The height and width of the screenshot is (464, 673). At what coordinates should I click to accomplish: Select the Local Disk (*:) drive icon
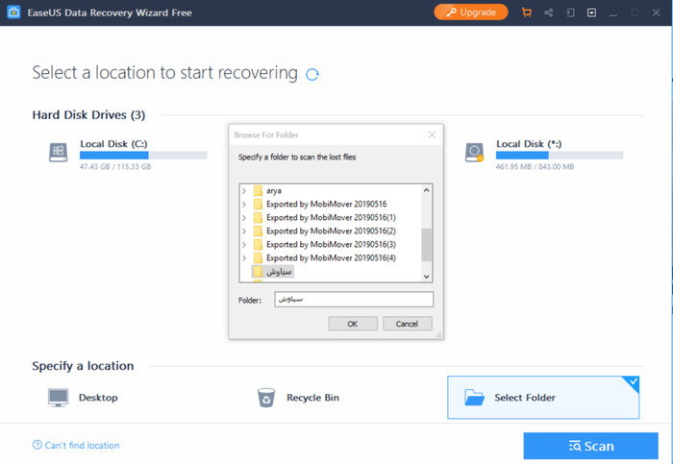coord(474,153)
